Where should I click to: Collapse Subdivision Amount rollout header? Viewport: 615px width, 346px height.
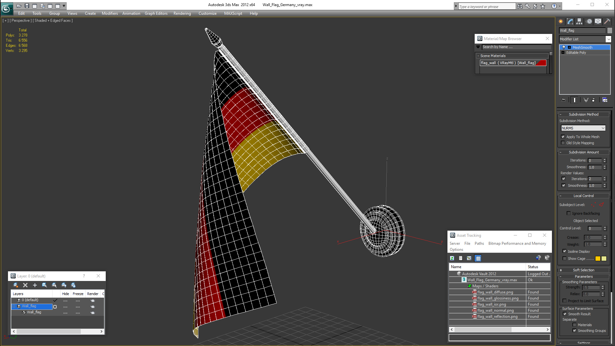coord(584,152)
